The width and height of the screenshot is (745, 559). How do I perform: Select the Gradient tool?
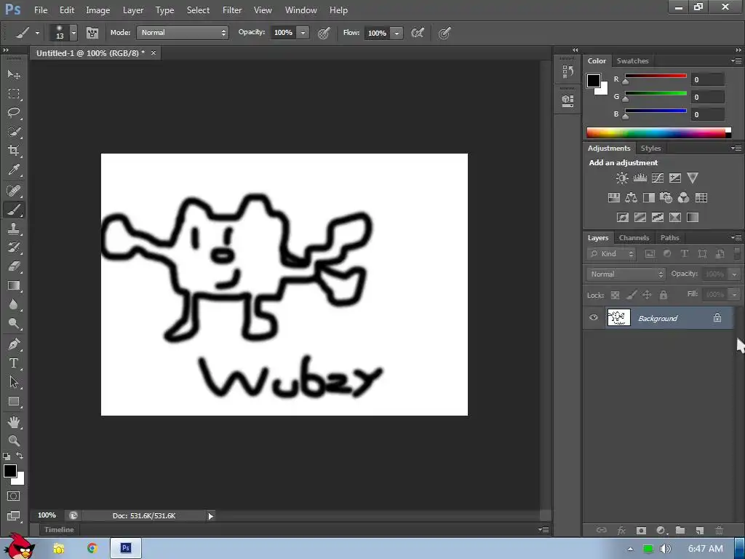point(14,285)
